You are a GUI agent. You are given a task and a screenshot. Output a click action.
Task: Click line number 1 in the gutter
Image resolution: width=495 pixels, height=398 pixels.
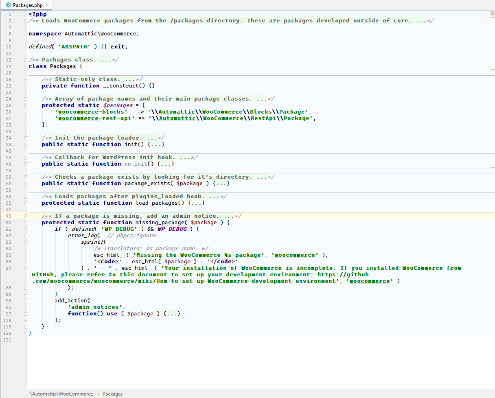(x=10, y=14)
